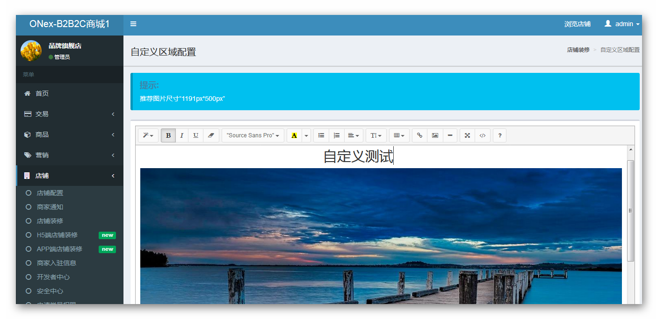Click the new badge on H5端店铺装修
The height and width of the screenshot is (319, 657).
coord(107,235)
